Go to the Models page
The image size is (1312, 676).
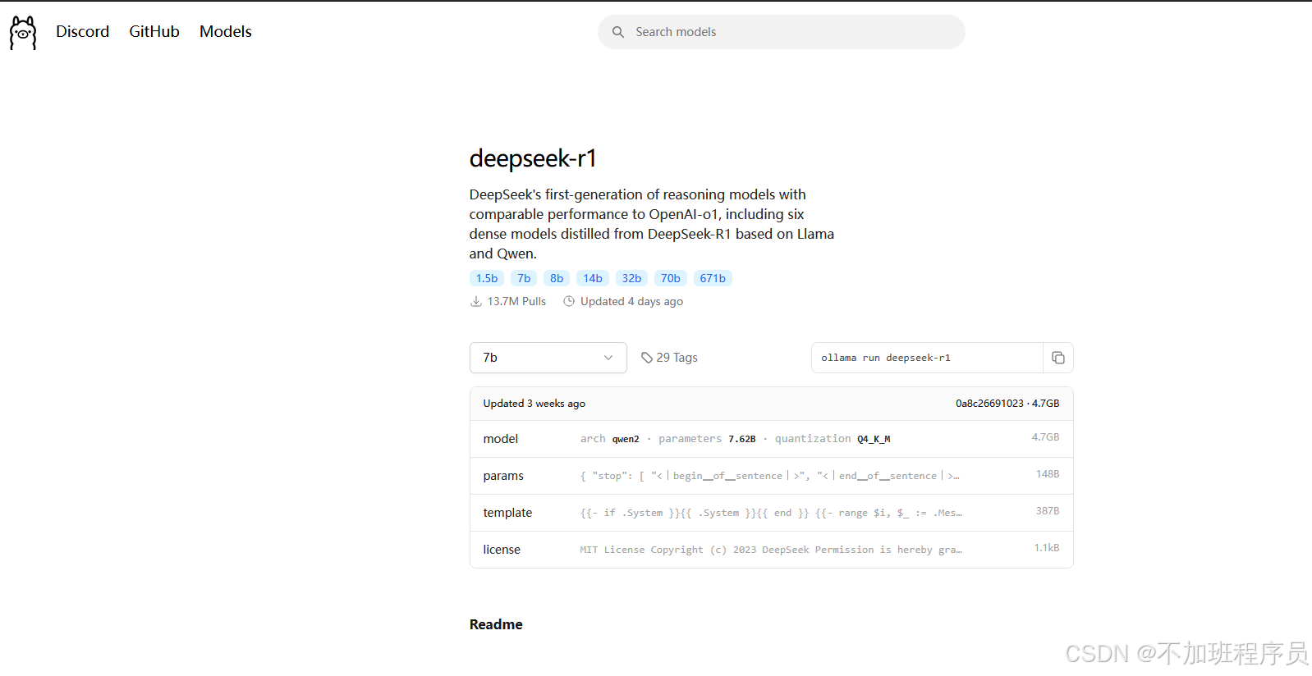[226, 32]
